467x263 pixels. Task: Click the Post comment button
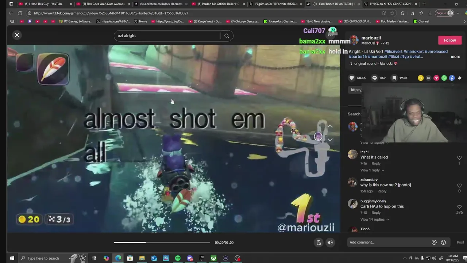(460, 242)
